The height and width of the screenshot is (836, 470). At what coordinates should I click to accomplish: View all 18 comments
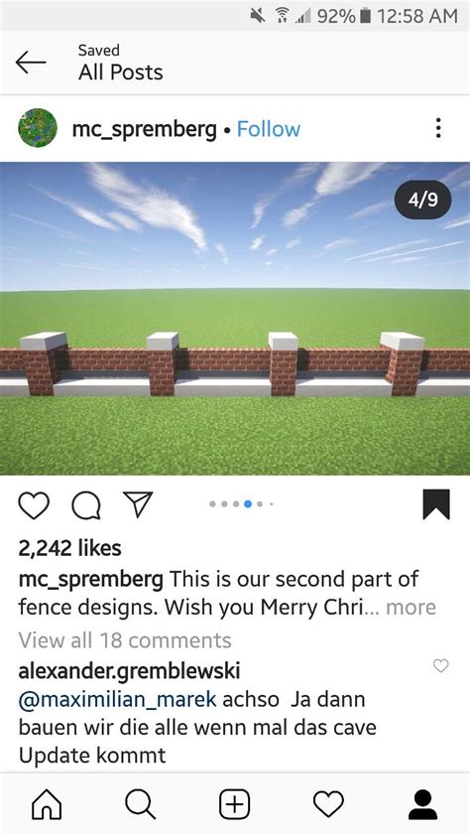pyautogui.click(x=125, y=640)
